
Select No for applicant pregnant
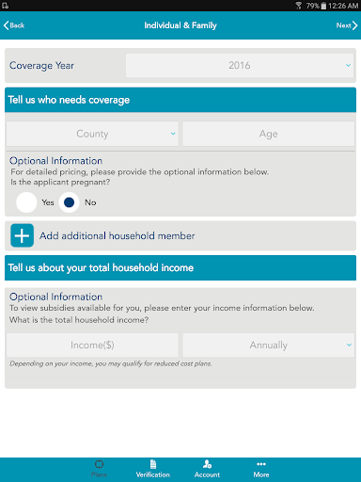click(69, 202)
